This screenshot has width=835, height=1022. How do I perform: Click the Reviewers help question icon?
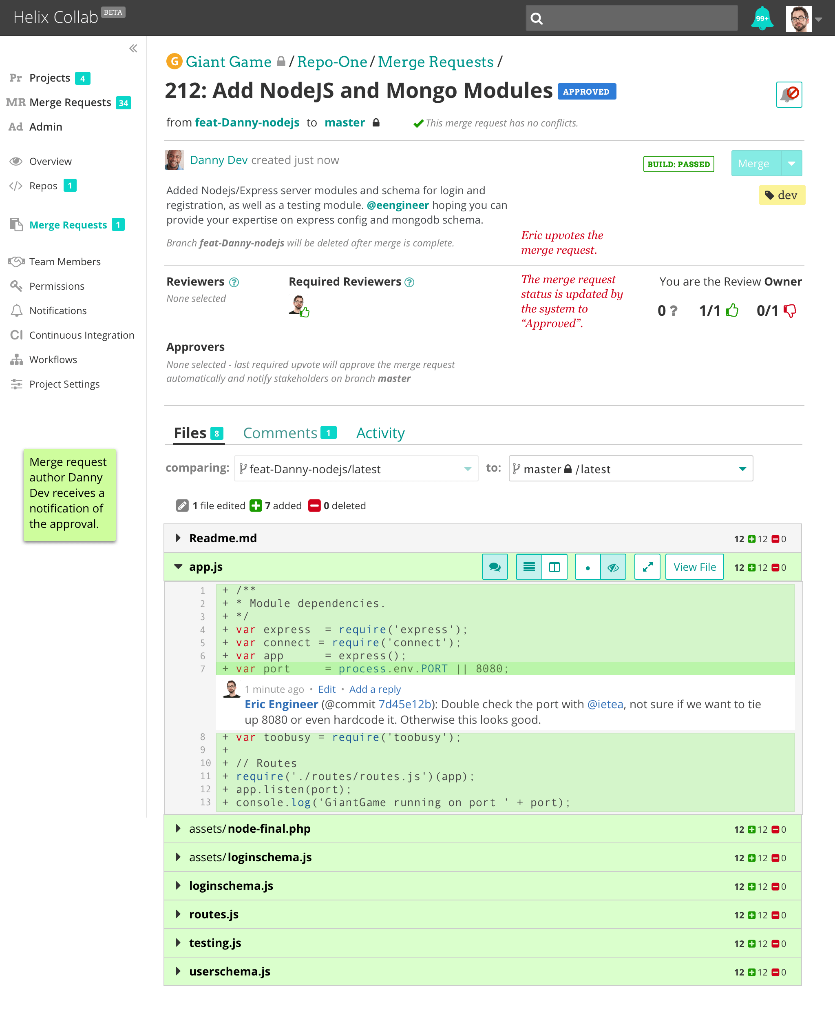[234, 282]
